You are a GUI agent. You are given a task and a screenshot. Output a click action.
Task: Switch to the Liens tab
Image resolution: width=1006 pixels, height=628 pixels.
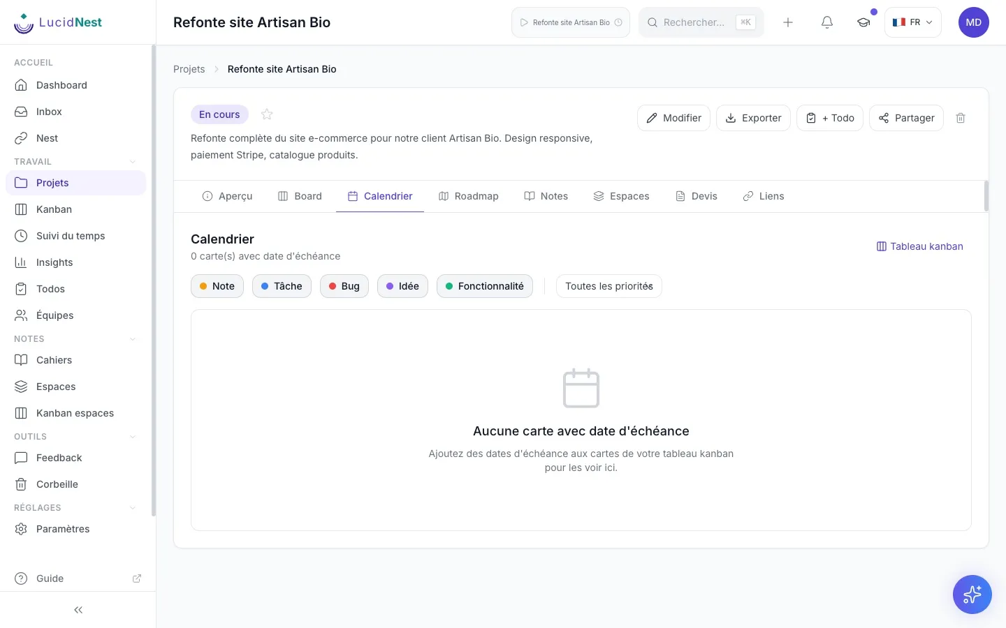coord(763,196)
